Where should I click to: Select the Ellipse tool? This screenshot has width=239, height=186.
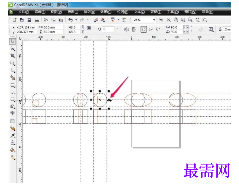tap(13, 93)
